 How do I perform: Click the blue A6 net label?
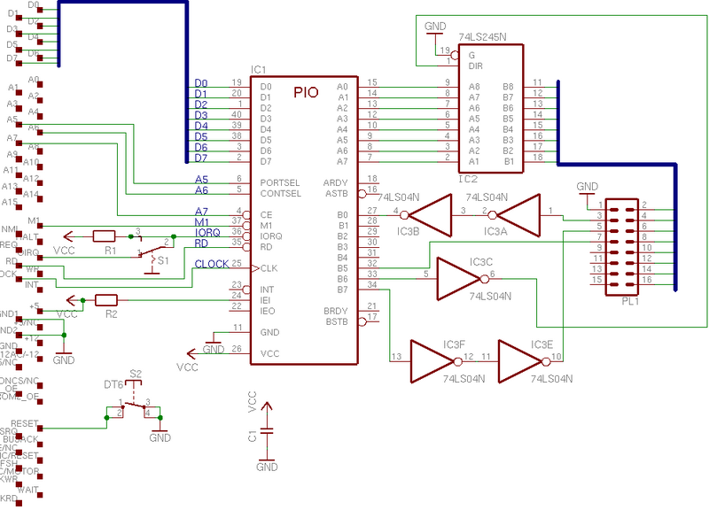point(201,190)
